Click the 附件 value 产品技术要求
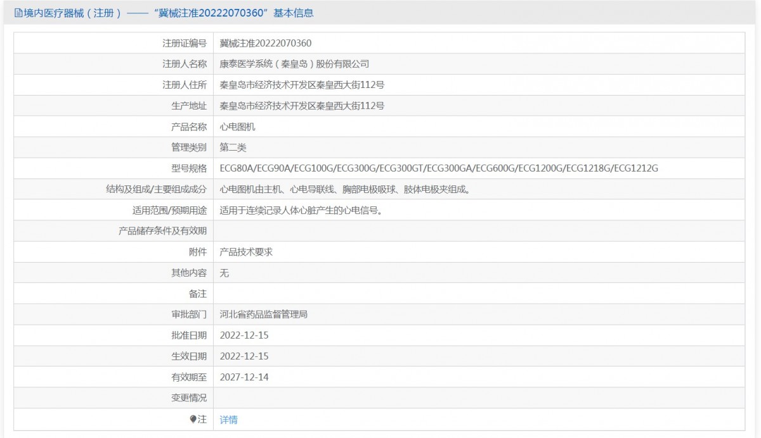The width and height of the screenshot is (761, 438). (246, 252)
